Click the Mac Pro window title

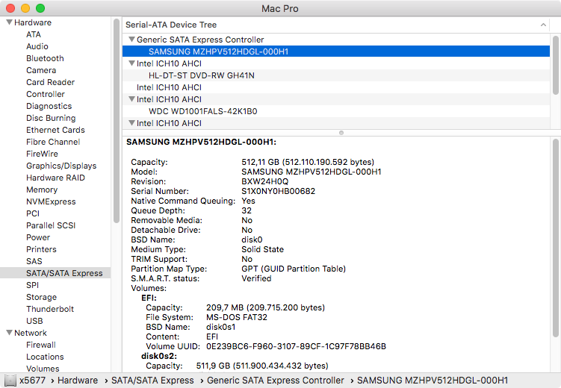pos(280,8)
